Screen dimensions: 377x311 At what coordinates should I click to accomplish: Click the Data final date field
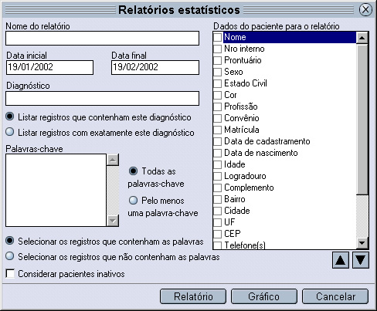(155, 68)
